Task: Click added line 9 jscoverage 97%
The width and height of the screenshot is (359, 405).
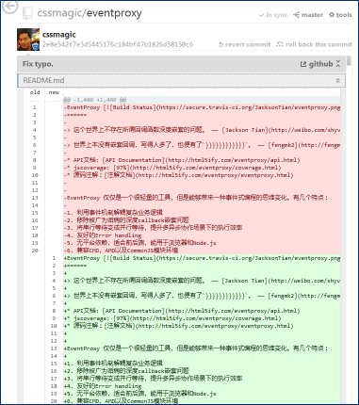Action: pyautogui.click(x=202, y=318)
